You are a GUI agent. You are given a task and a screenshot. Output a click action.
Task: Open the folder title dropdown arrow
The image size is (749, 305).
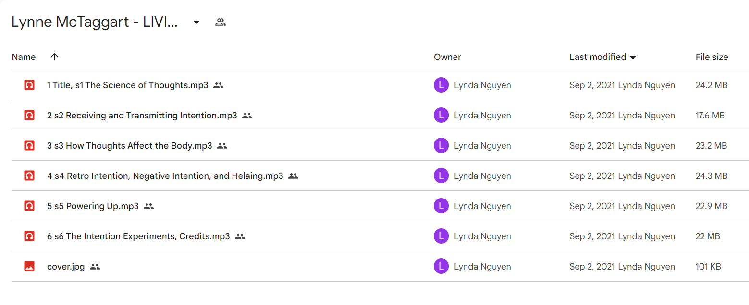point(196,22)
